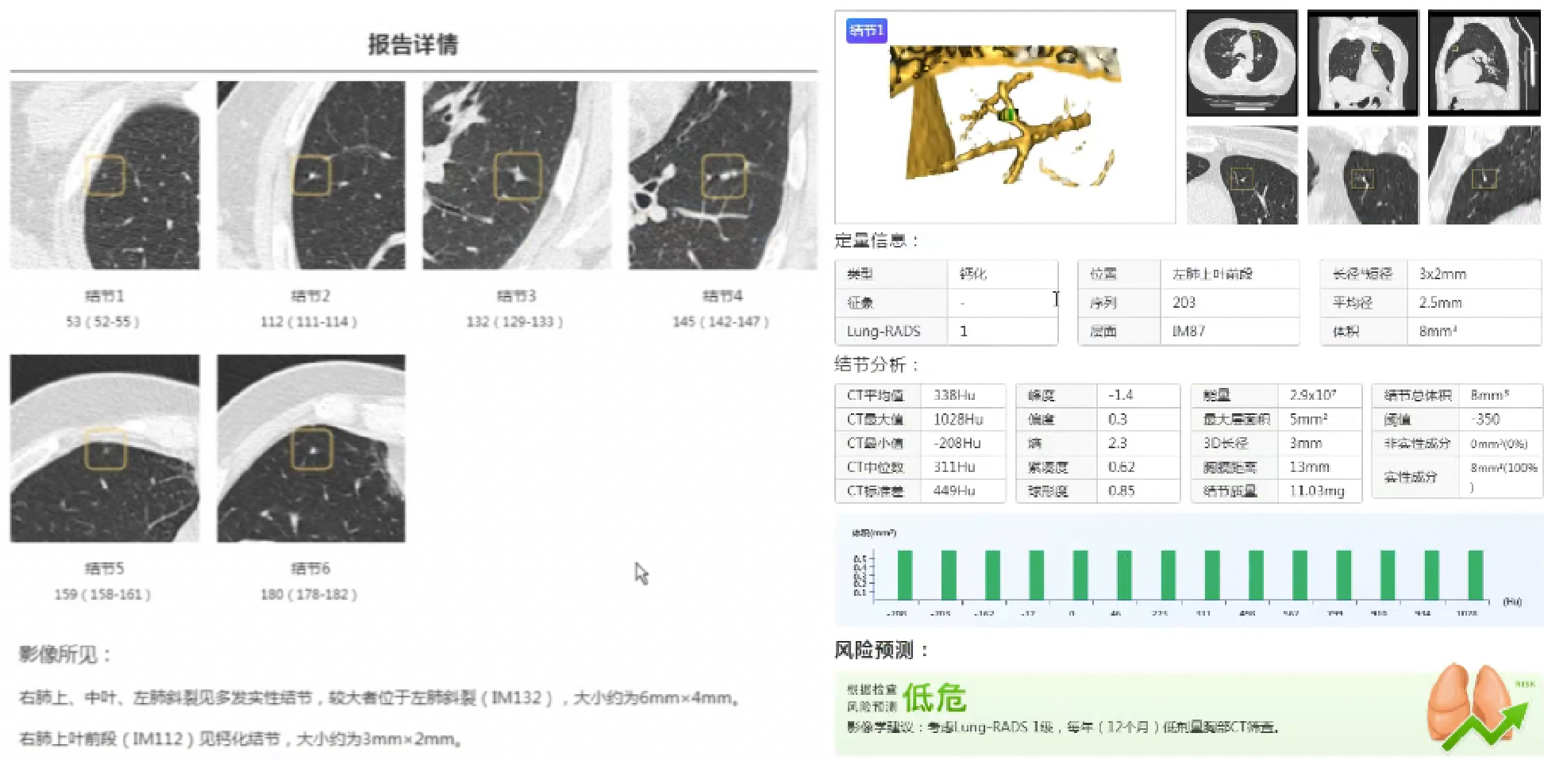Viewport: 1544px width, 760px height.
Task: Select the 结节4 CT image
Action: point(722,175)
